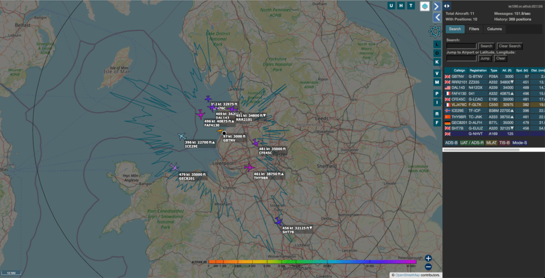This screenshot has width=545, height=278.
Task: Sort table by Spd. (kt) column header
Action: [x=522, y=70]
